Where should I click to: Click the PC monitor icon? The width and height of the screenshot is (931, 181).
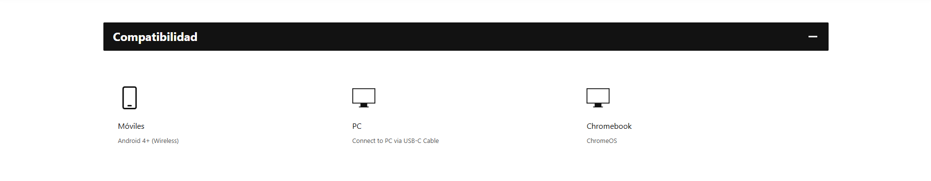pyautogui.click(x=364, y=98)
